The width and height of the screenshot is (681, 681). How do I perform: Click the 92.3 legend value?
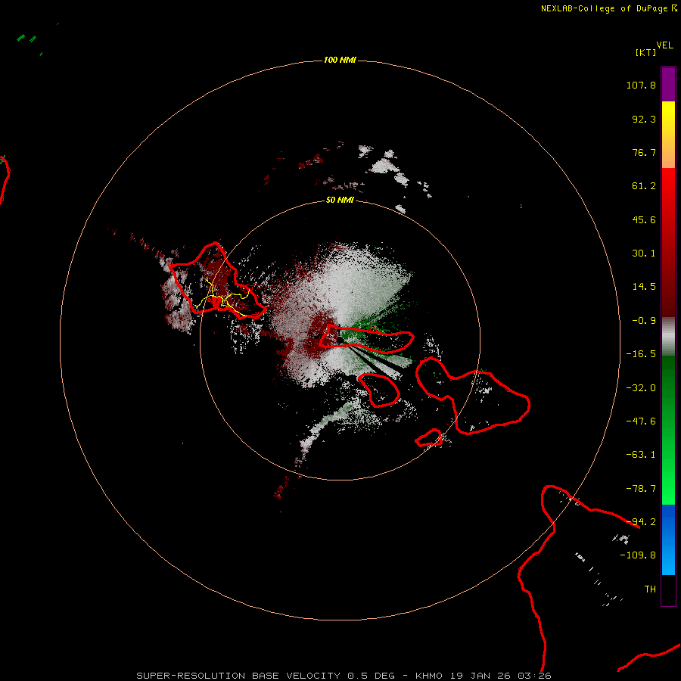point(644,119)
